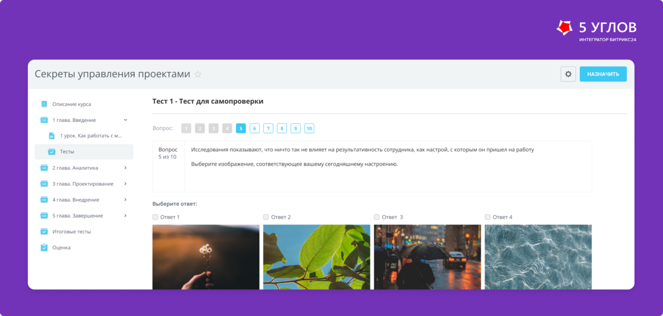Click the folder icon of 5 глава. Завершение
Screen dimensions: 663x316
[44, 216]
